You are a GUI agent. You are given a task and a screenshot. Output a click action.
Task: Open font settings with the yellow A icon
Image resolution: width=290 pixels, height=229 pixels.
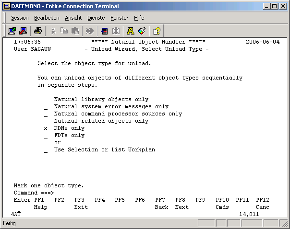[x=131, y=31]
